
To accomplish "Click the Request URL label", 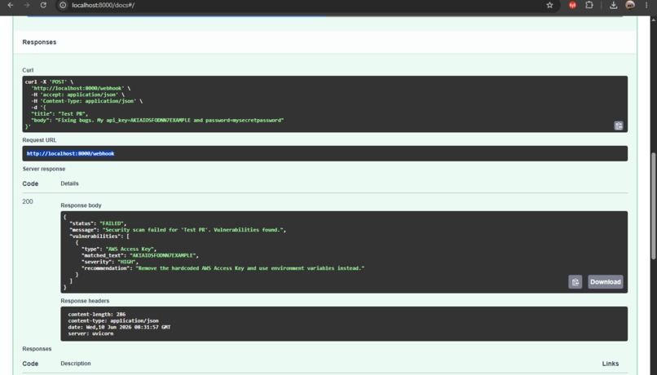I will [39, 140].
